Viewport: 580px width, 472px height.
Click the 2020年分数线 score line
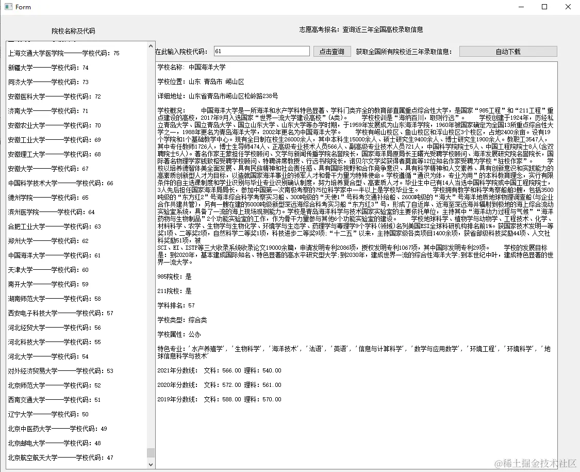click(x=219, y=385)
